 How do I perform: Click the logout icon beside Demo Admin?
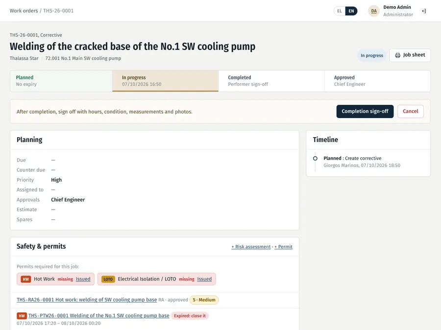[424, 11]
